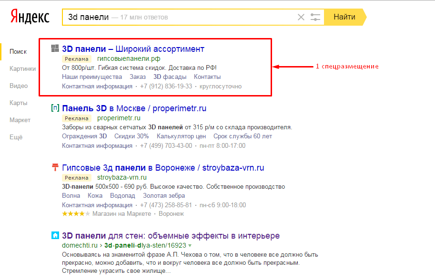
Task: Select the Поиск tab in the sidebar
Action: pyautogui.click(x=18, y=51)
